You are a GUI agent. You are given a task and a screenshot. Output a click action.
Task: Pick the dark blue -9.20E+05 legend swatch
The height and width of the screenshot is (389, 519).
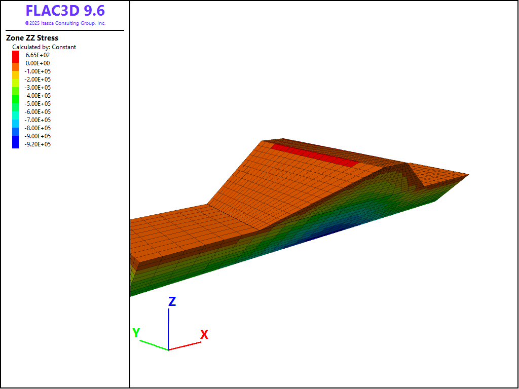[16, 144]
